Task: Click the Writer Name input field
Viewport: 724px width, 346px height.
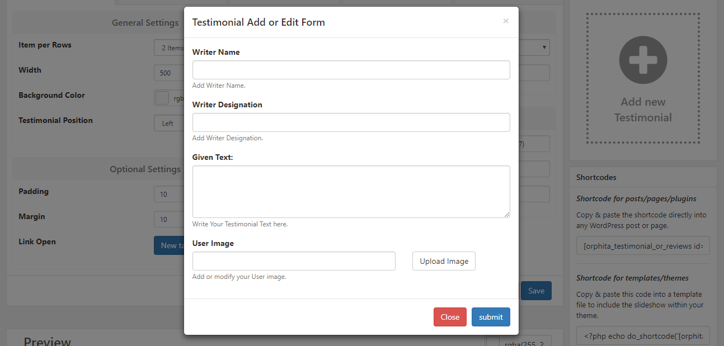Action: (x=351, y=70)
